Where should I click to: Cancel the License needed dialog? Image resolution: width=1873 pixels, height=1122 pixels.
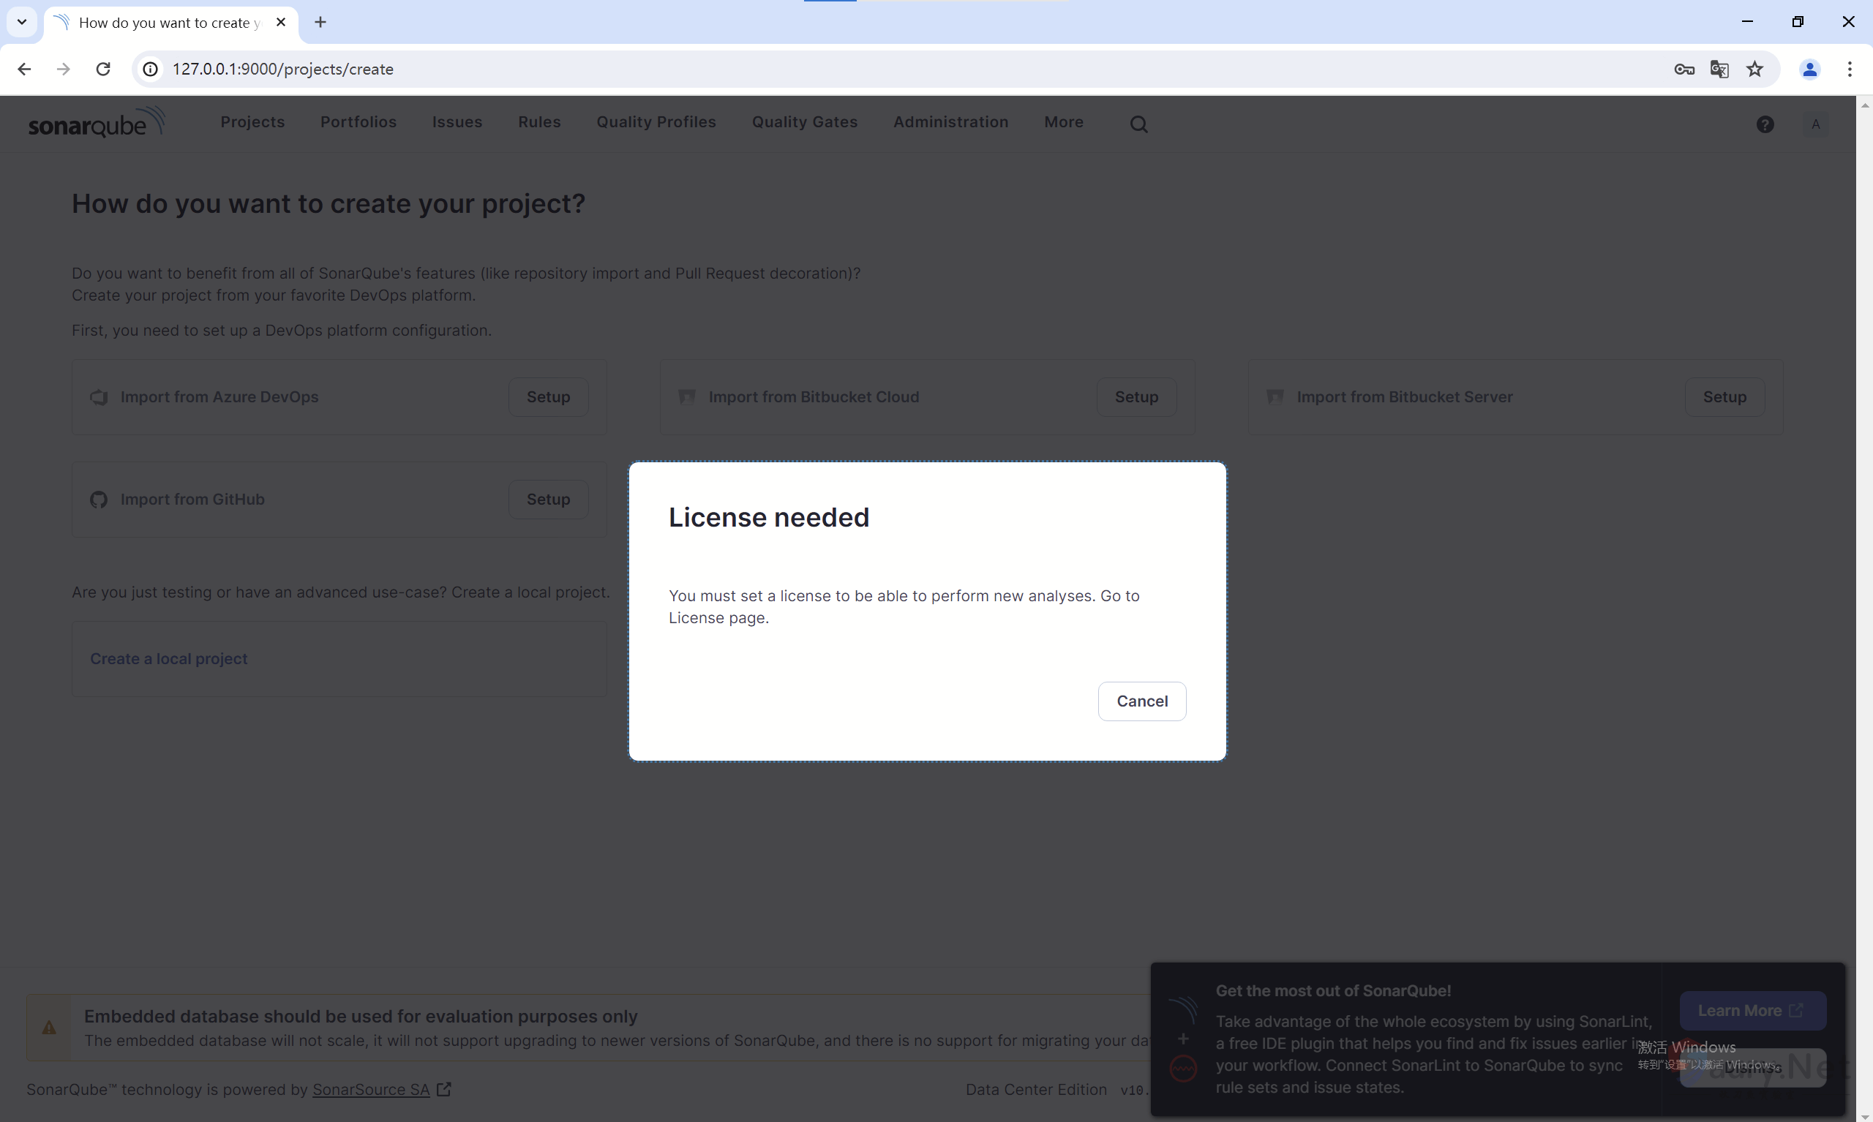point(1141,701)
